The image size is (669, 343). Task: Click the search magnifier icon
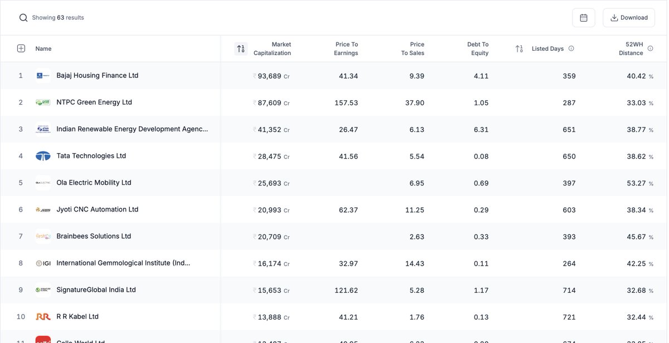click(23, 18)
